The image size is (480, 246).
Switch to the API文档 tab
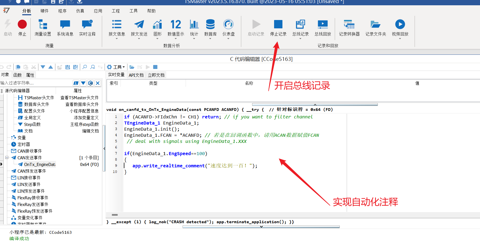pos(136,75)
